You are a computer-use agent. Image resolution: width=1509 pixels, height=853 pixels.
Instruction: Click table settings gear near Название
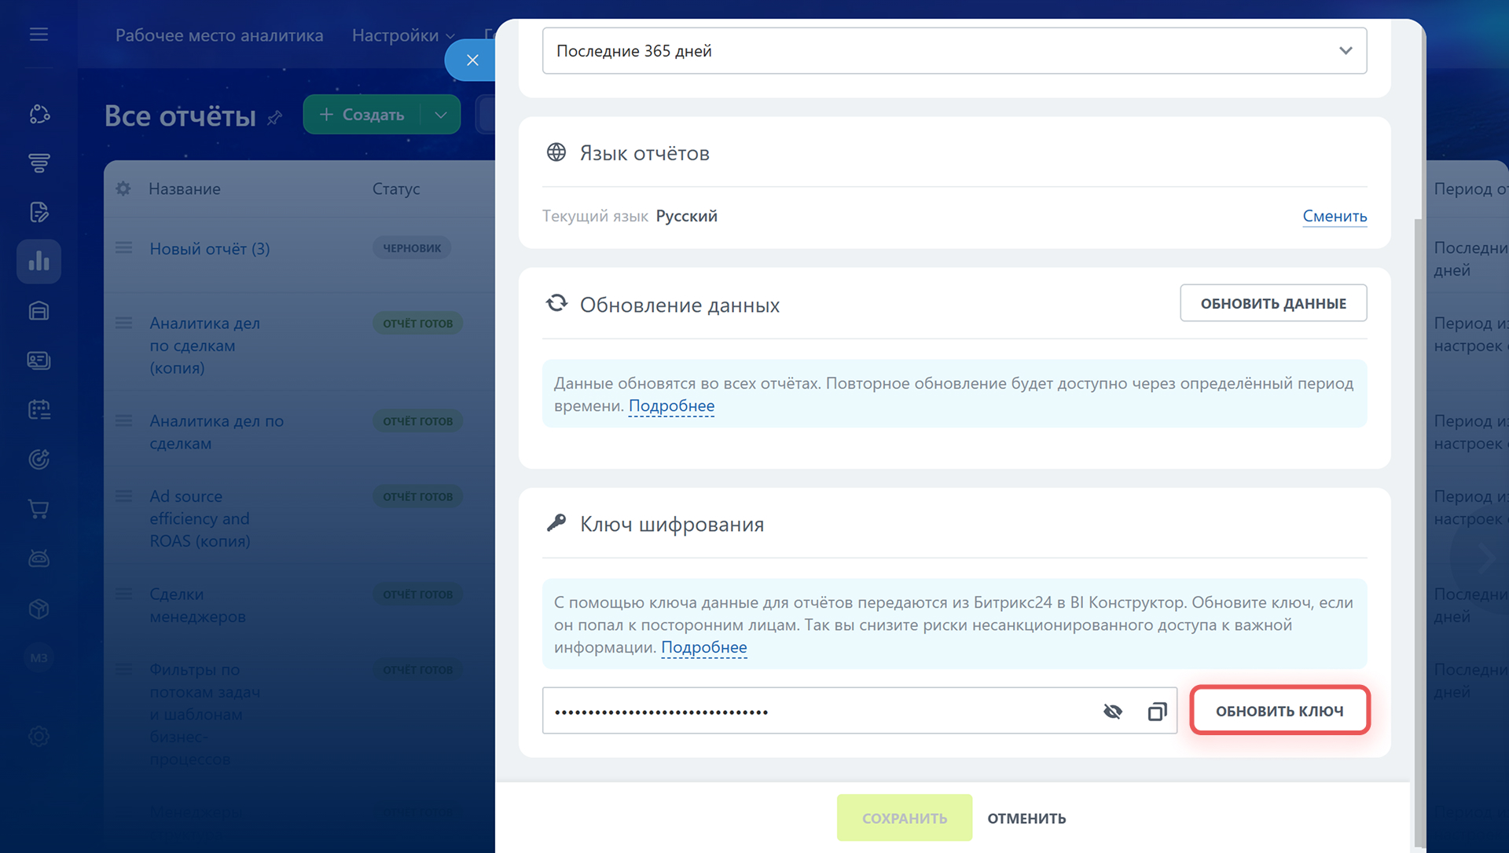pyautogui.click(x=123, y=189)
